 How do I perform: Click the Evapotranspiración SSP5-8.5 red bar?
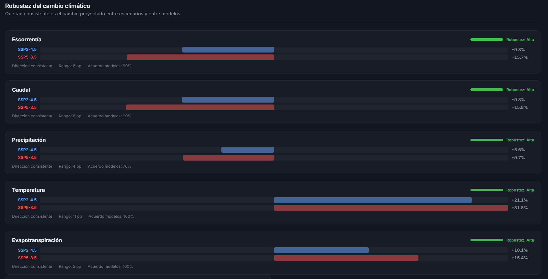click(x=346, y=258)
